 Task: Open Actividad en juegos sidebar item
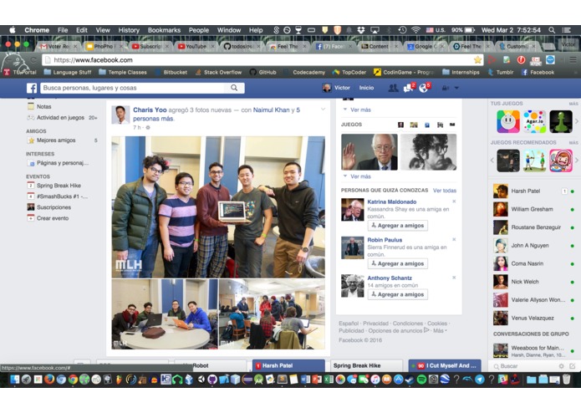[62, 117]
